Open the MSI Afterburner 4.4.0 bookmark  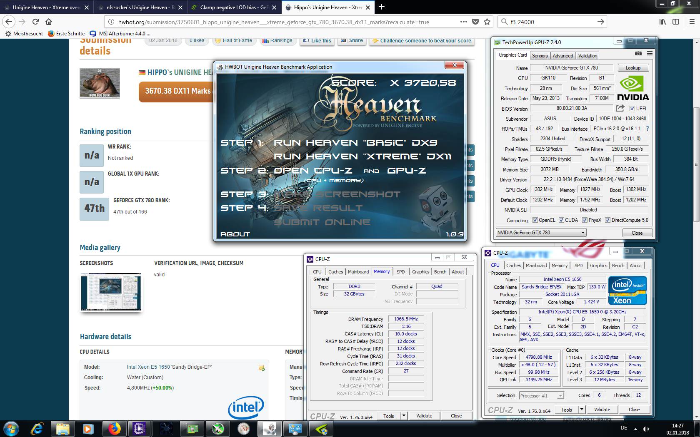pyautogui.click(x=120, y=33)
